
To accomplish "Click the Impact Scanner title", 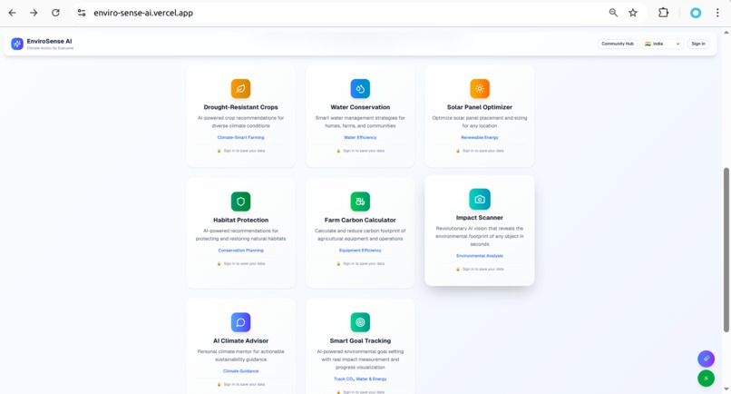I will pos(479,218).
